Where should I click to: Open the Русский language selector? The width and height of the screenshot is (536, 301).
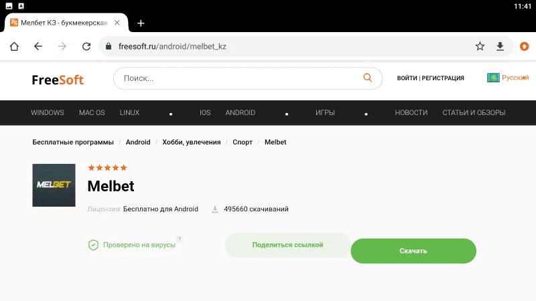pyautogui.click(x=508, y=78)
